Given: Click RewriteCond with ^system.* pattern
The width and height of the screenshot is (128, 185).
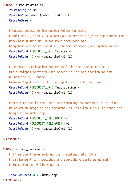Looking at the screenshot, I should click(40, 51).
